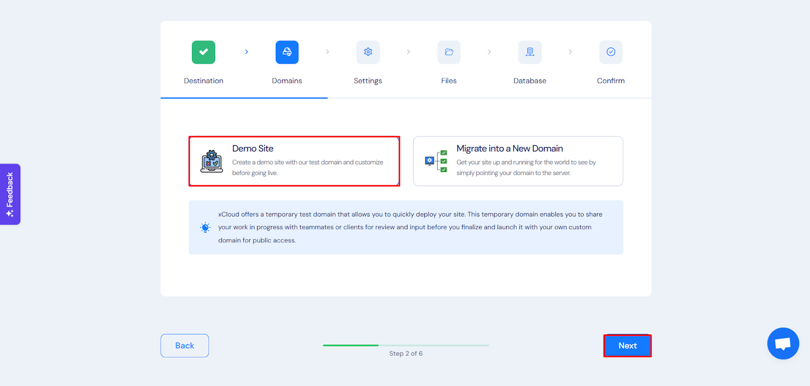The image size is (810, 386).
Task: Go to the Destination step label
Action: point(204,81)
